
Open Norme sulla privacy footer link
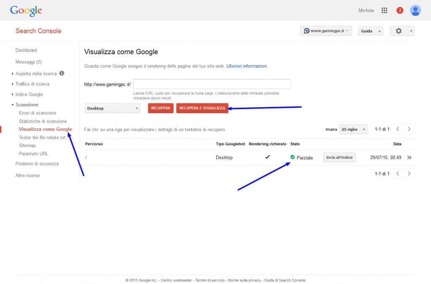[245, 280]
